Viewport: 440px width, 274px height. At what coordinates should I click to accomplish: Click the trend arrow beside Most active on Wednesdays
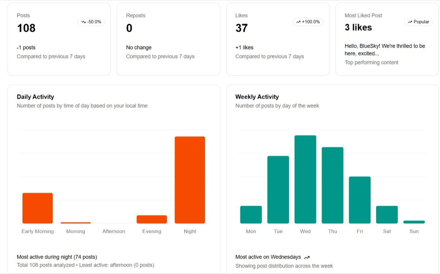[307, 257]
